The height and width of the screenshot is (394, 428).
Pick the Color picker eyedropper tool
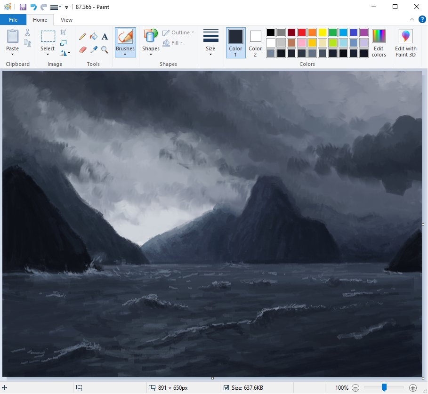pos(94,49)
